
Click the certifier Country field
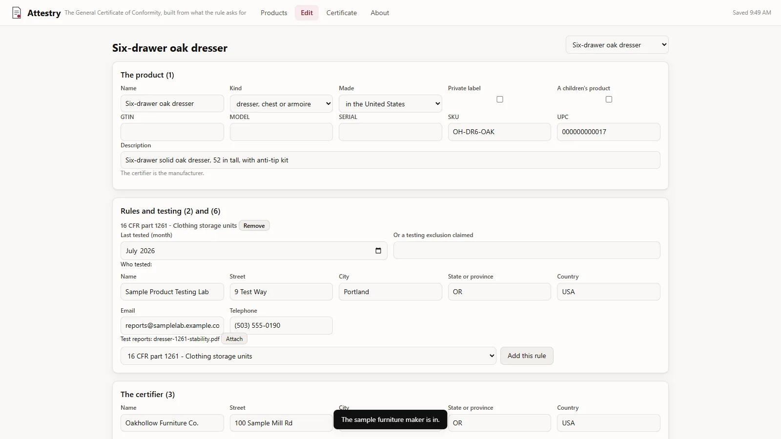coord(609,423)
